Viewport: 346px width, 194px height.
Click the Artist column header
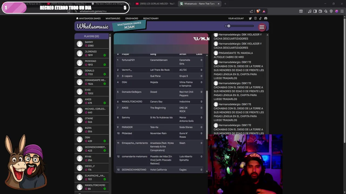pyautogui.click(x=183, y=54)
